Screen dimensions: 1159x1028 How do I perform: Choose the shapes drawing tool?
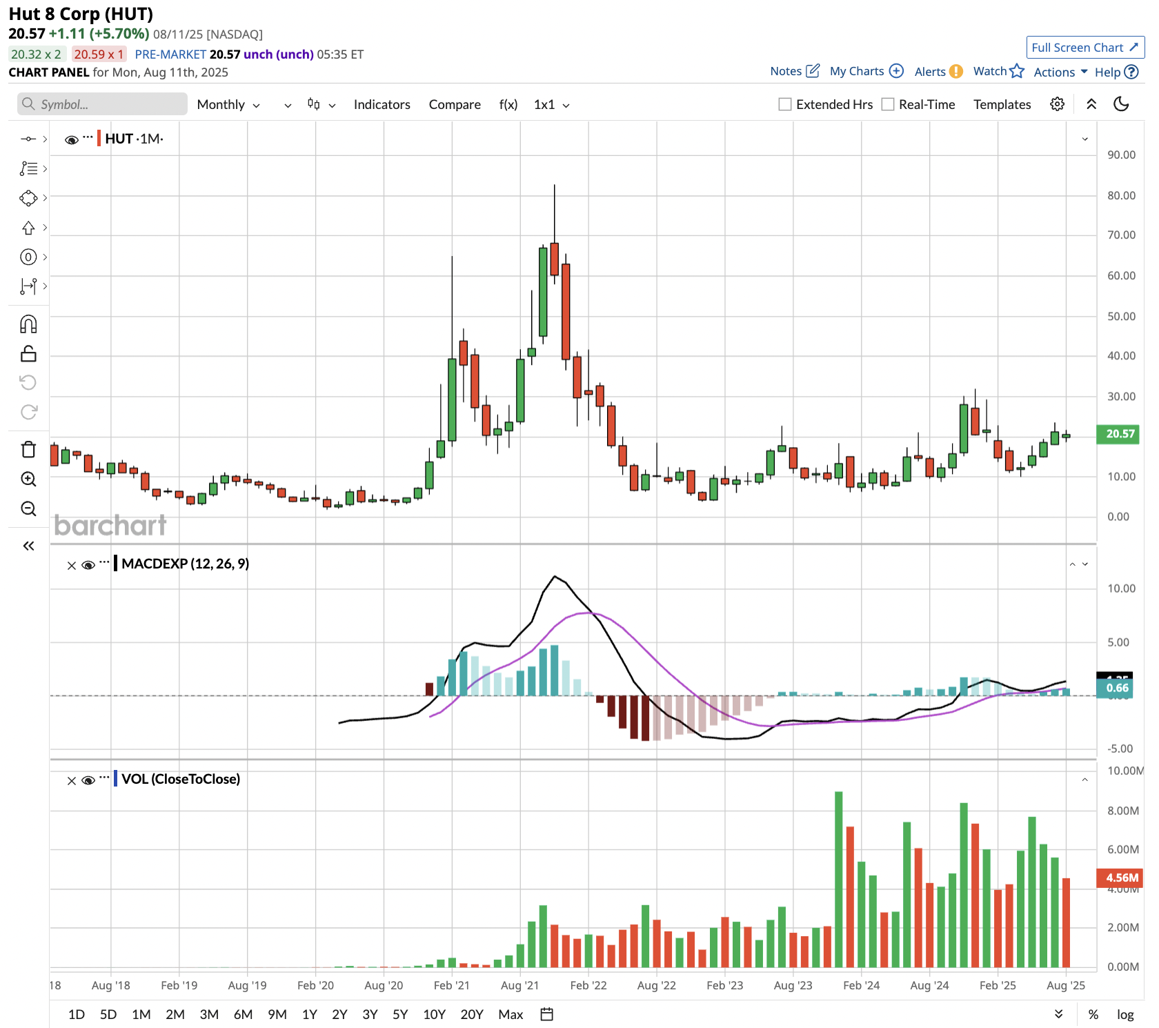pyautogui.click(x=28, y=198)
